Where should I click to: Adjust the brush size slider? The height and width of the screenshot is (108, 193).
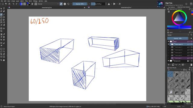click(98, 4)
